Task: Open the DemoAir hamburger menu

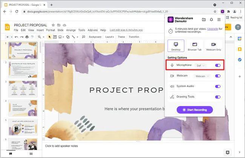Action: pyautogui.click(x=219, y=20)
